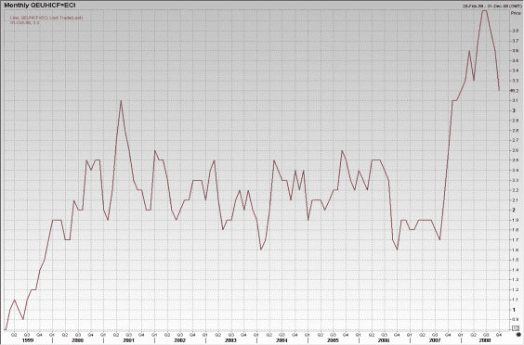Click the bold 2 price axis label
Viewport: 524px width, 345px height.
tap(514, 210)
